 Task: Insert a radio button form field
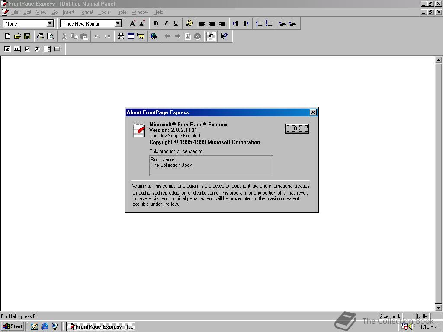coord(37,49)
